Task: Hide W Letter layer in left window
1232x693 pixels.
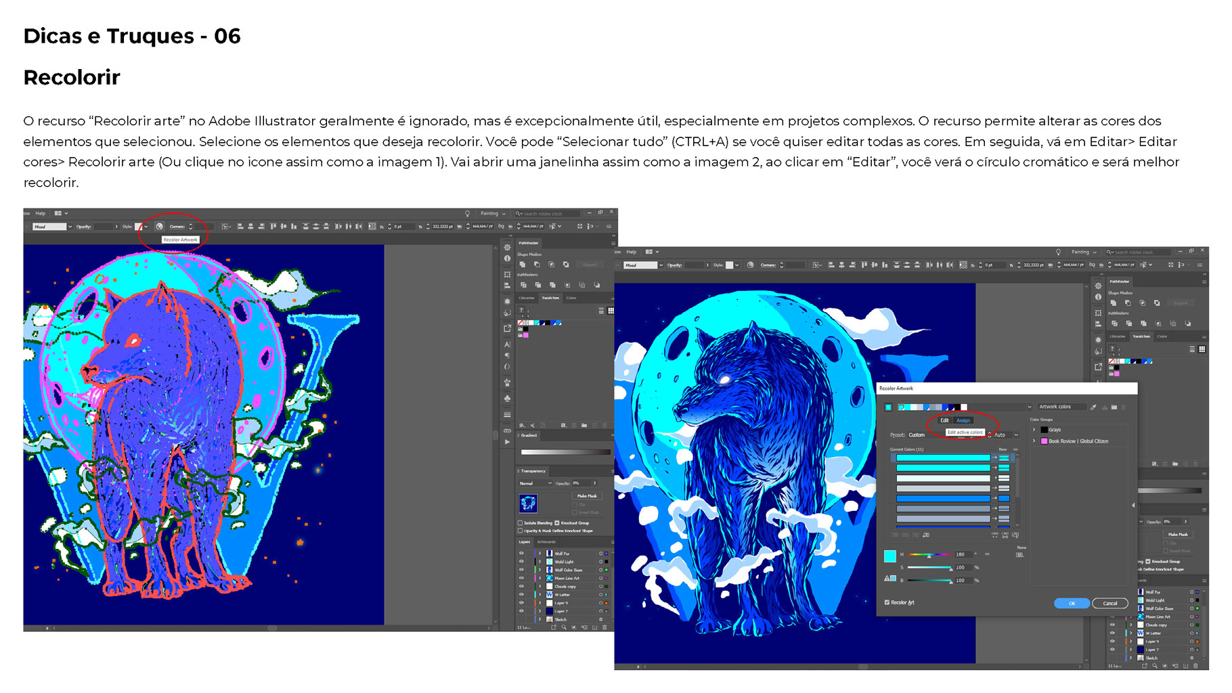Action: point(521,595)
